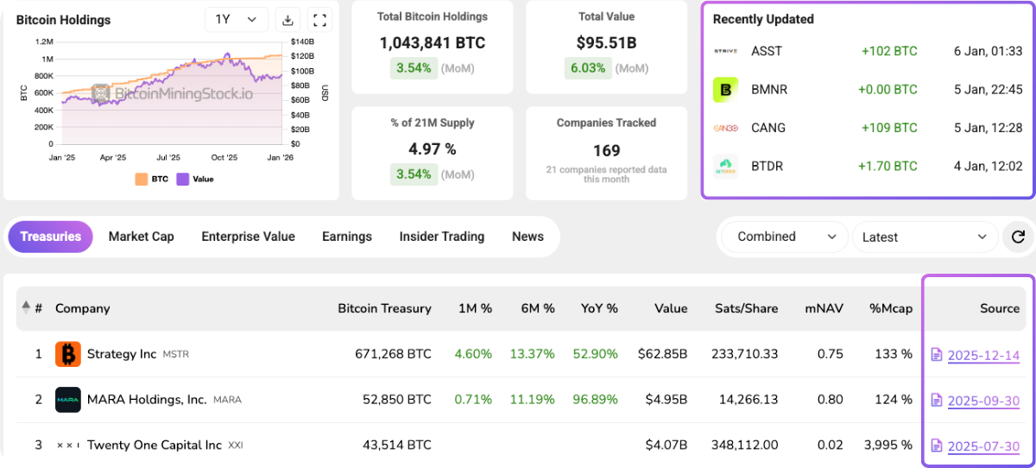This screenshot has width=1036, height=468.
Task: Click the refresh table button
Action: pyautogui.click(x=1017, y=237)
